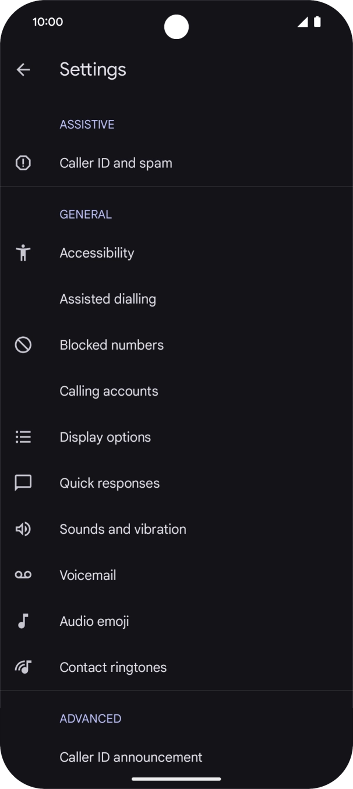The height and width of the screenshot is (789, 353).
Task: Click the back arrow to leave Settings
Action: [23, 69]
